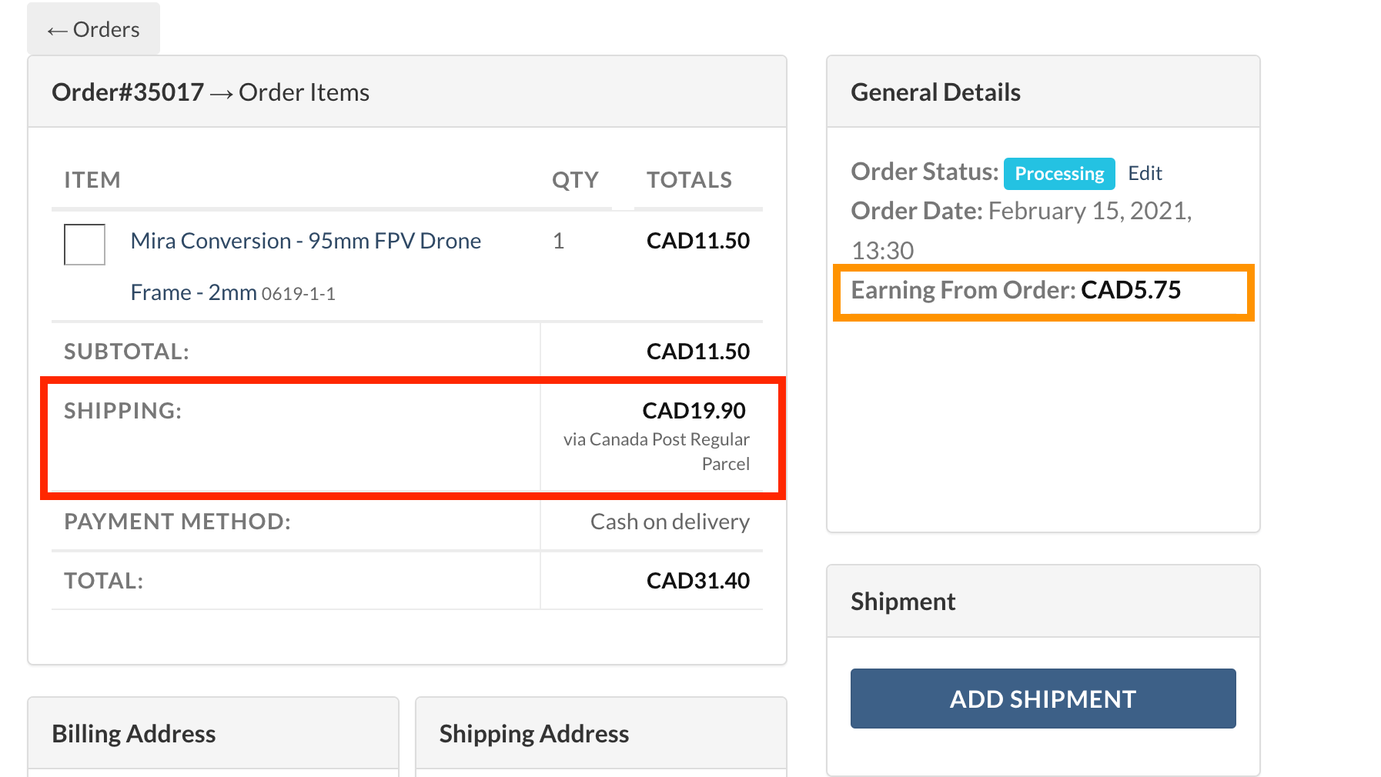Click the product thumbnail placeholder image

pyautogui.click(x=85, y=245)
